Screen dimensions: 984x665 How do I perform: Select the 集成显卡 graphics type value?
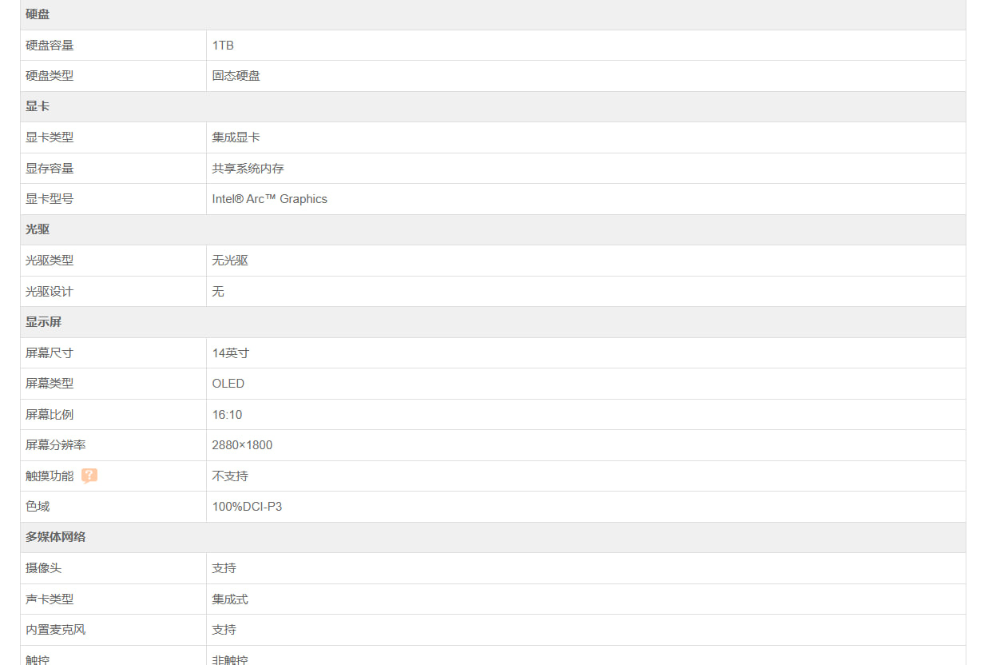click(x=236, y=137)
